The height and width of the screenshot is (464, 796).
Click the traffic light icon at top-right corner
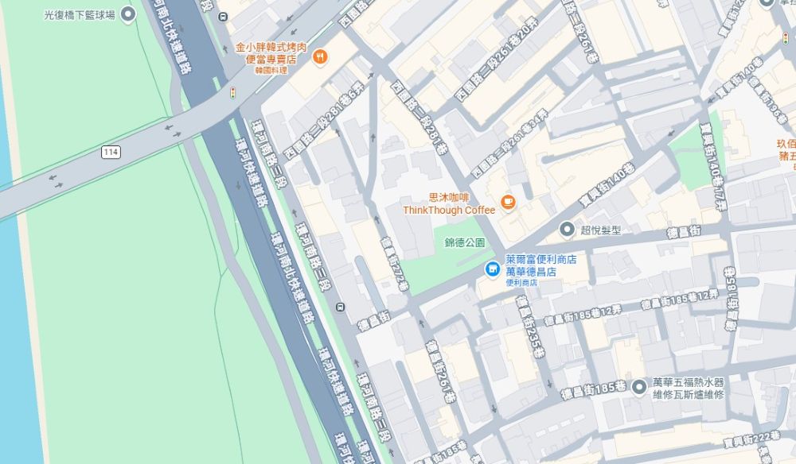pyautogui.click(x=786, y=38)
